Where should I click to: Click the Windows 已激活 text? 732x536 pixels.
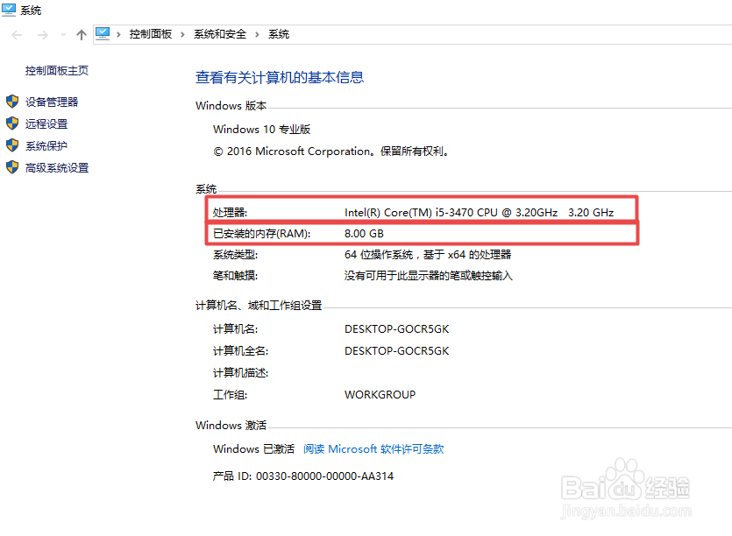point(253,448)
